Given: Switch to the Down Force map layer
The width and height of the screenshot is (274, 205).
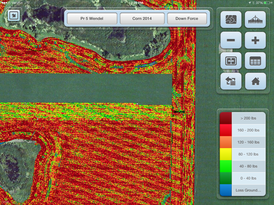Looking at the screenshot, I should (188, 18).
